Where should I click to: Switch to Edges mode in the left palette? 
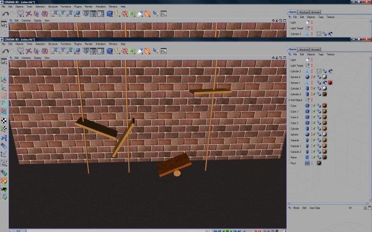pyautogui.click(x=4, y=103)
